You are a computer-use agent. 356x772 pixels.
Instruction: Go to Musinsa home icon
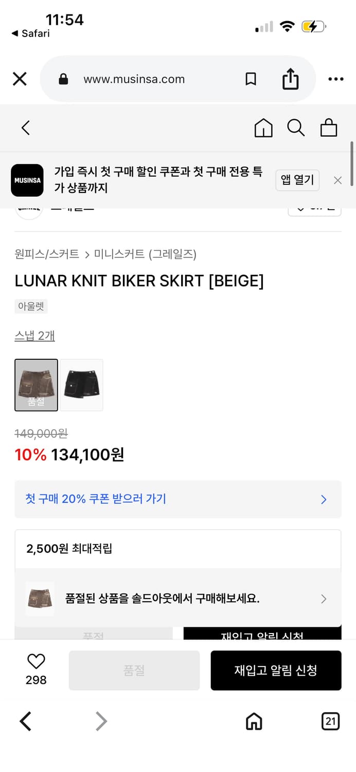click(x=263, y=128)
